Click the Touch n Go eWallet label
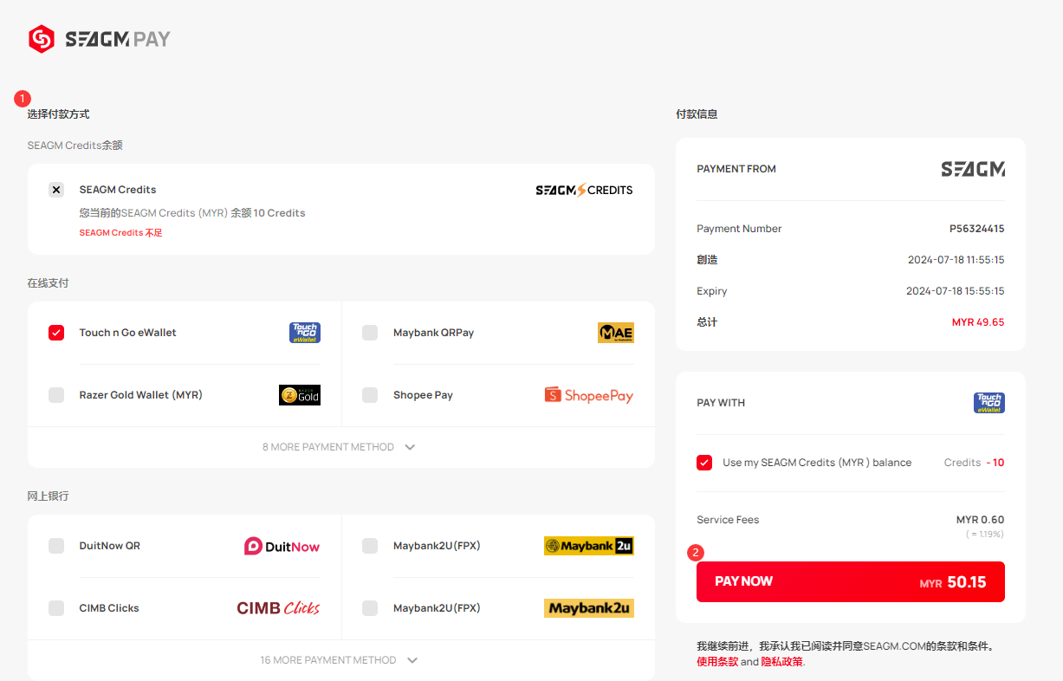 128,333
